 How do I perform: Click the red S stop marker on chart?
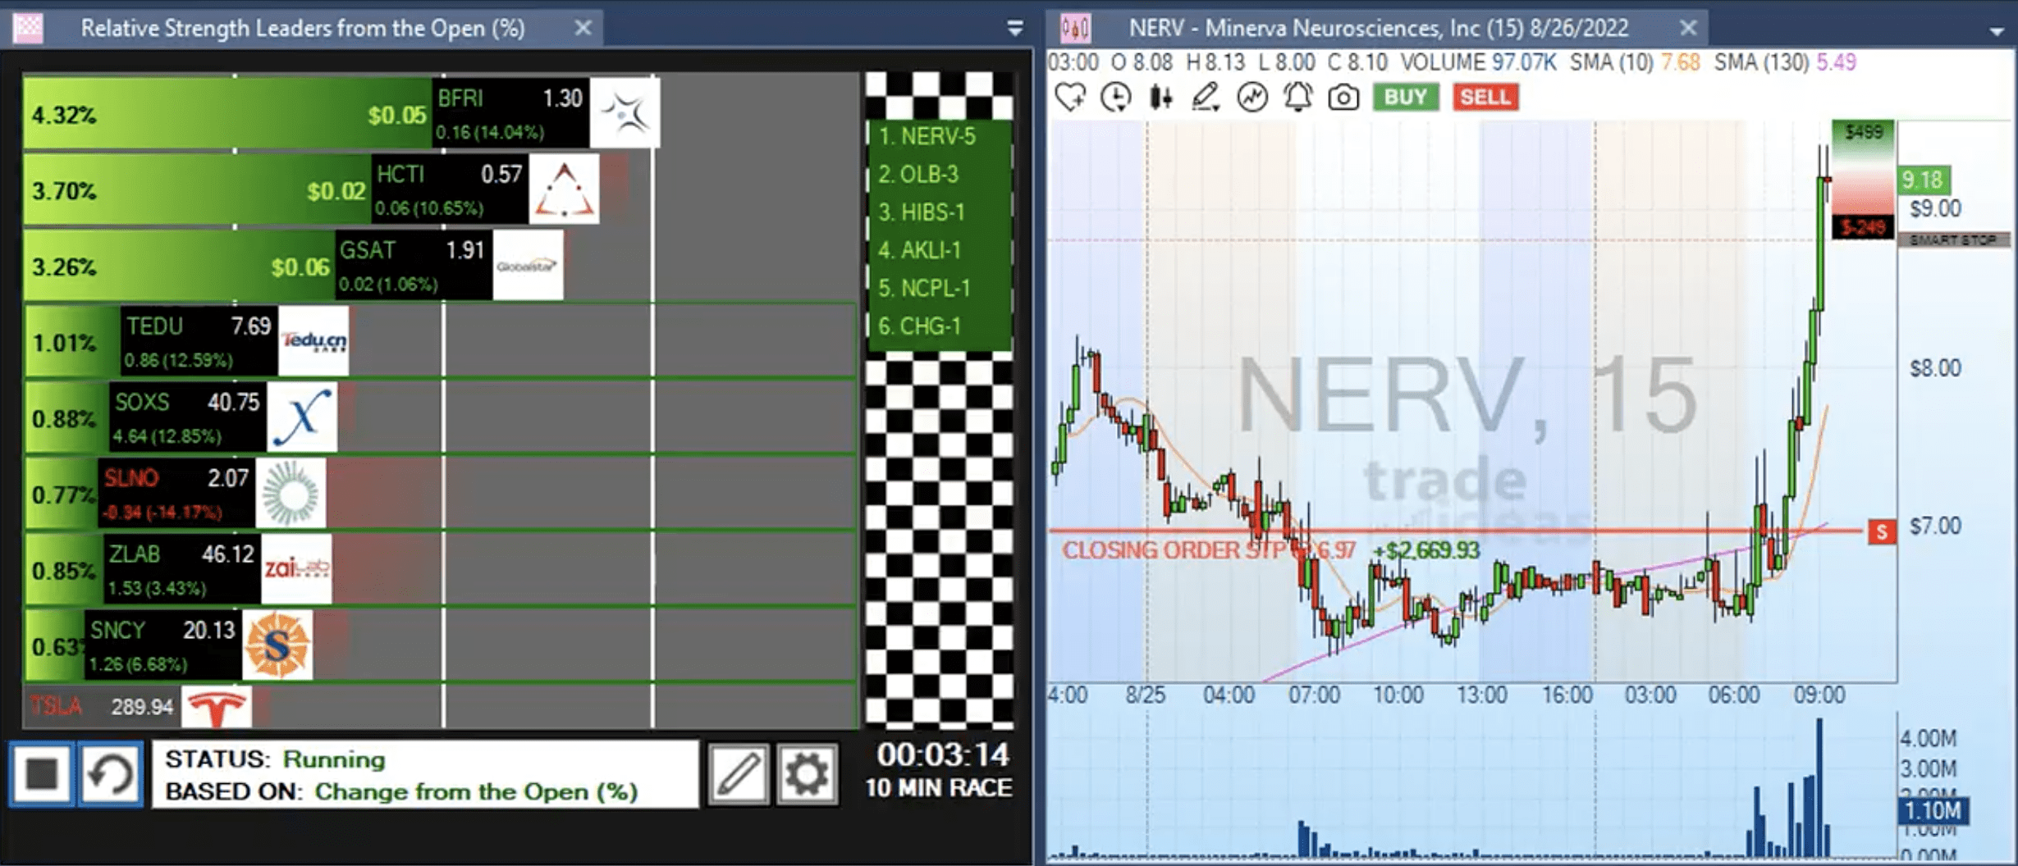[x=1882, y=532]
